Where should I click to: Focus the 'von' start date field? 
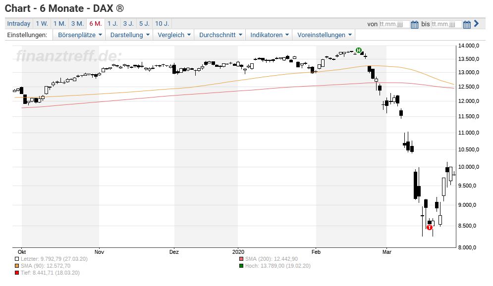(394, 24)
